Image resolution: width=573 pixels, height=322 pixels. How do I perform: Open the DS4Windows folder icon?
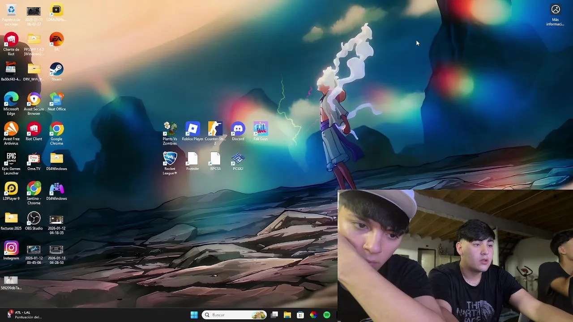(x=56, y=161)
